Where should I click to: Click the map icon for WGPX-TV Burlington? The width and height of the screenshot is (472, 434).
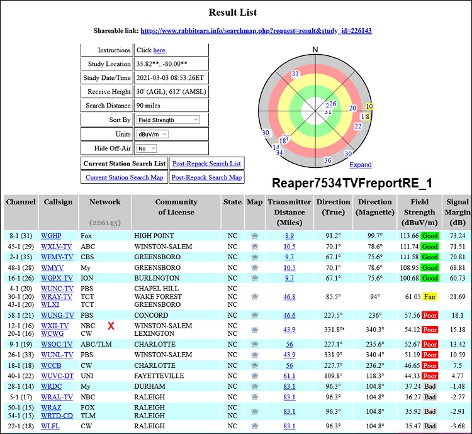pos(254,278)
